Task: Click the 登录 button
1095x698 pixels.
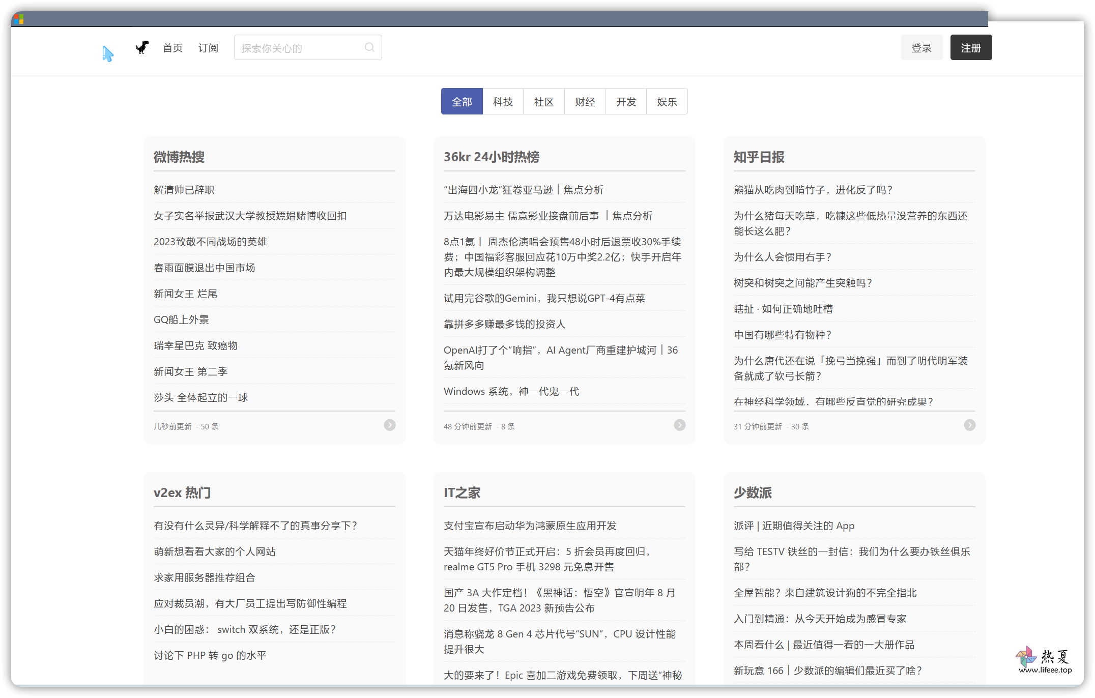Action: 921,47
